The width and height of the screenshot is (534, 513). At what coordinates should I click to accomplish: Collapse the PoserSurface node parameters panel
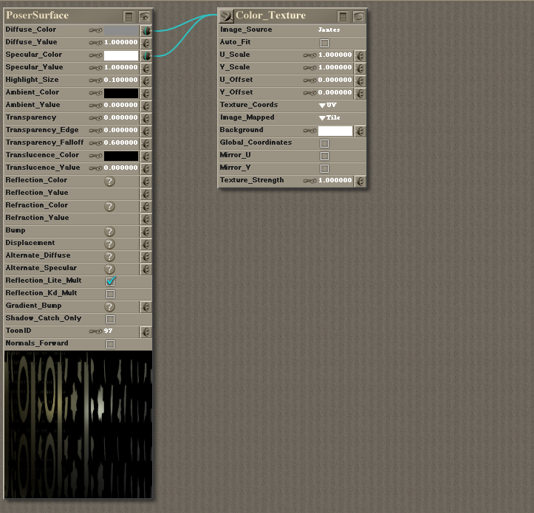click(x=129, y=16)
